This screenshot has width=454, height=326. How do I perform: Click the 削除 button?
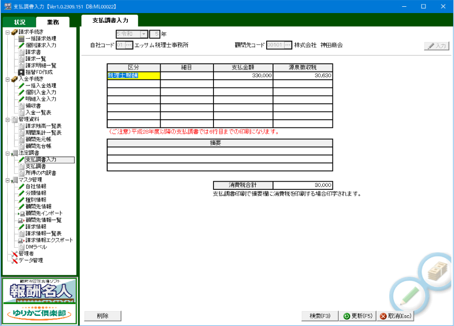point(102,316)
